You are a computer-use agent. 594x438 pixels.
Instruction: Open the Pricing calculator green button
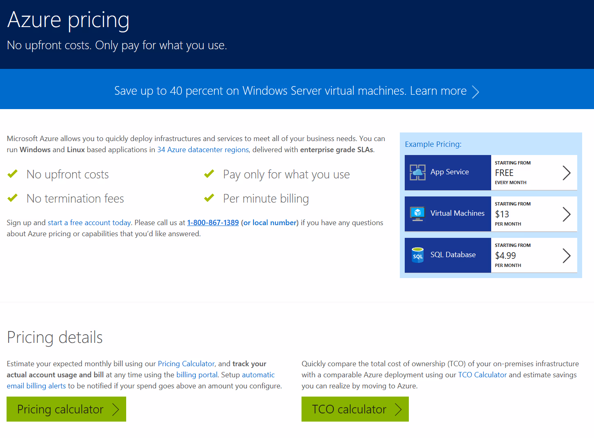coord(66,409)
